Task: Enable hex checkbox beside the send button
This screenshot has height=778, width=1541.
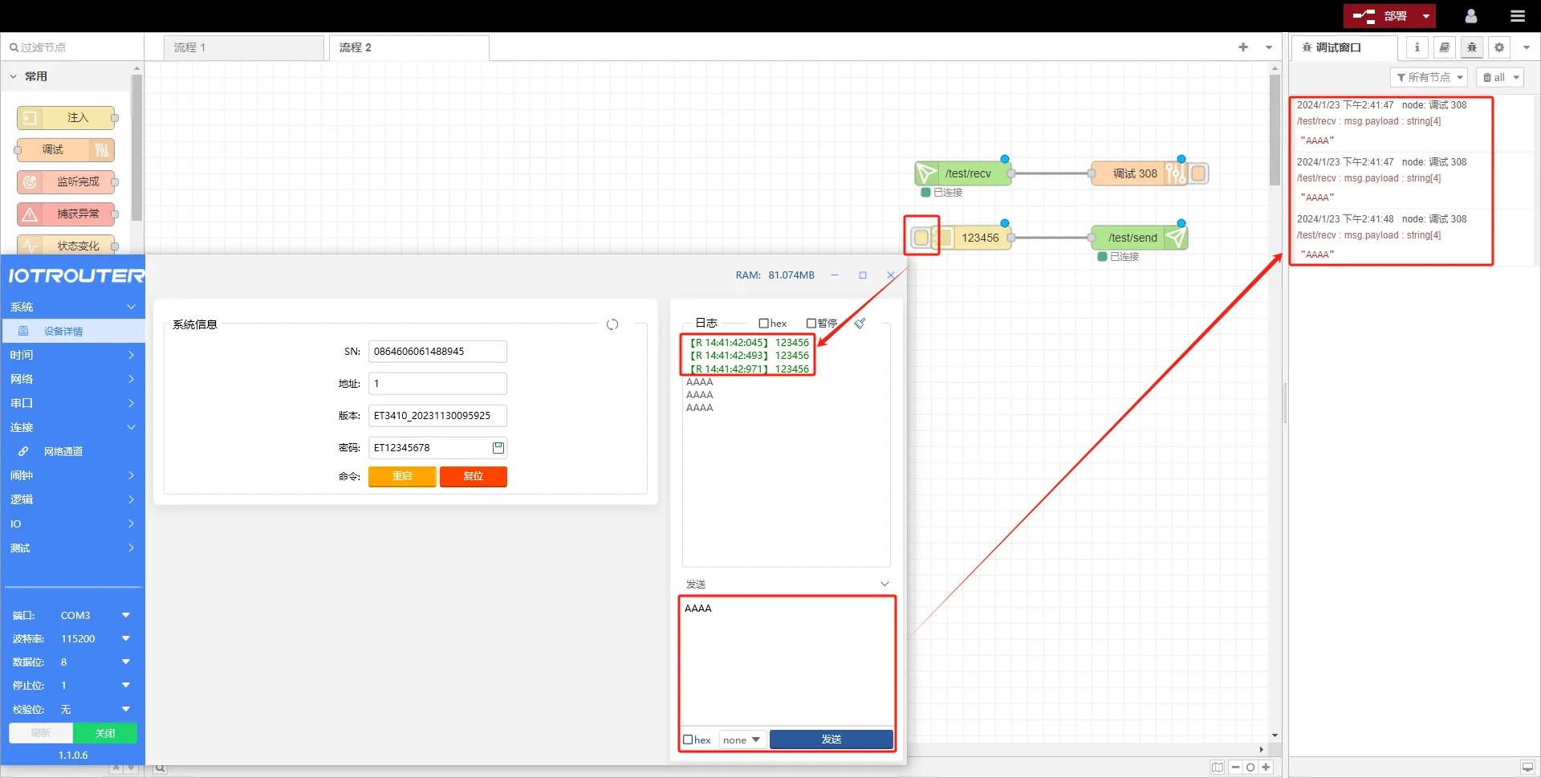Action: click(x=688, y=739)
